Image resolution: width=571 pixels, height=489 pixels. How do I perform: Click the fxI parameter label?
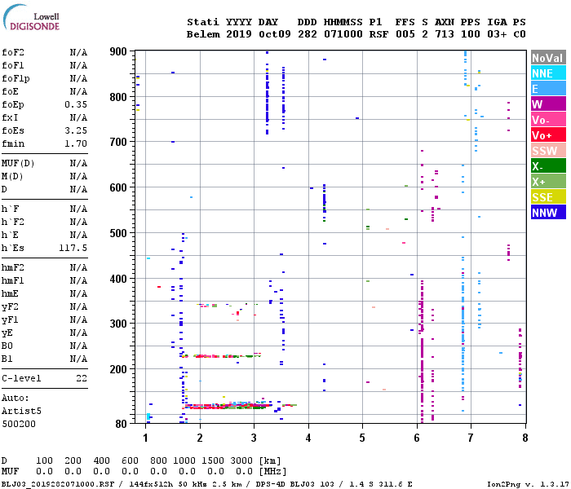[10, 117]
